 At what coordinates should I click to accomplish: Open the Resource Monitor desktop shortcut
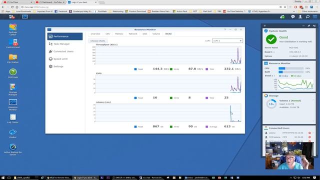[13, 104]
